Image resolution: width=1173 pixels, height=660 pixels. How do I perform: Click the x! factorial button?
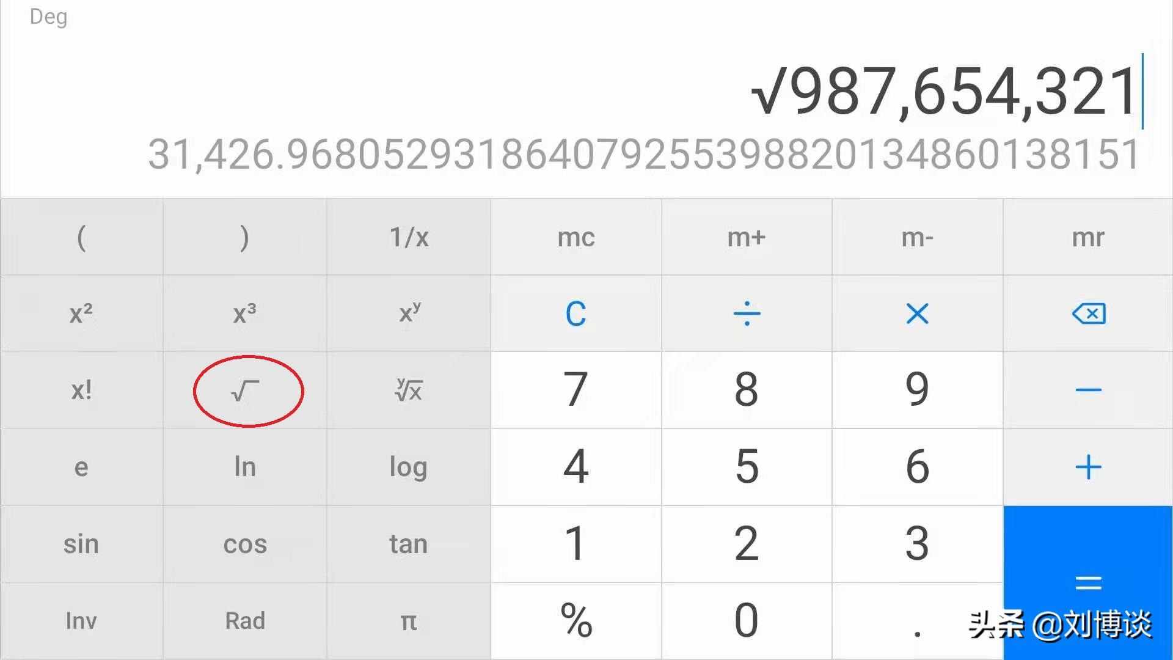[x=81, y=390]
